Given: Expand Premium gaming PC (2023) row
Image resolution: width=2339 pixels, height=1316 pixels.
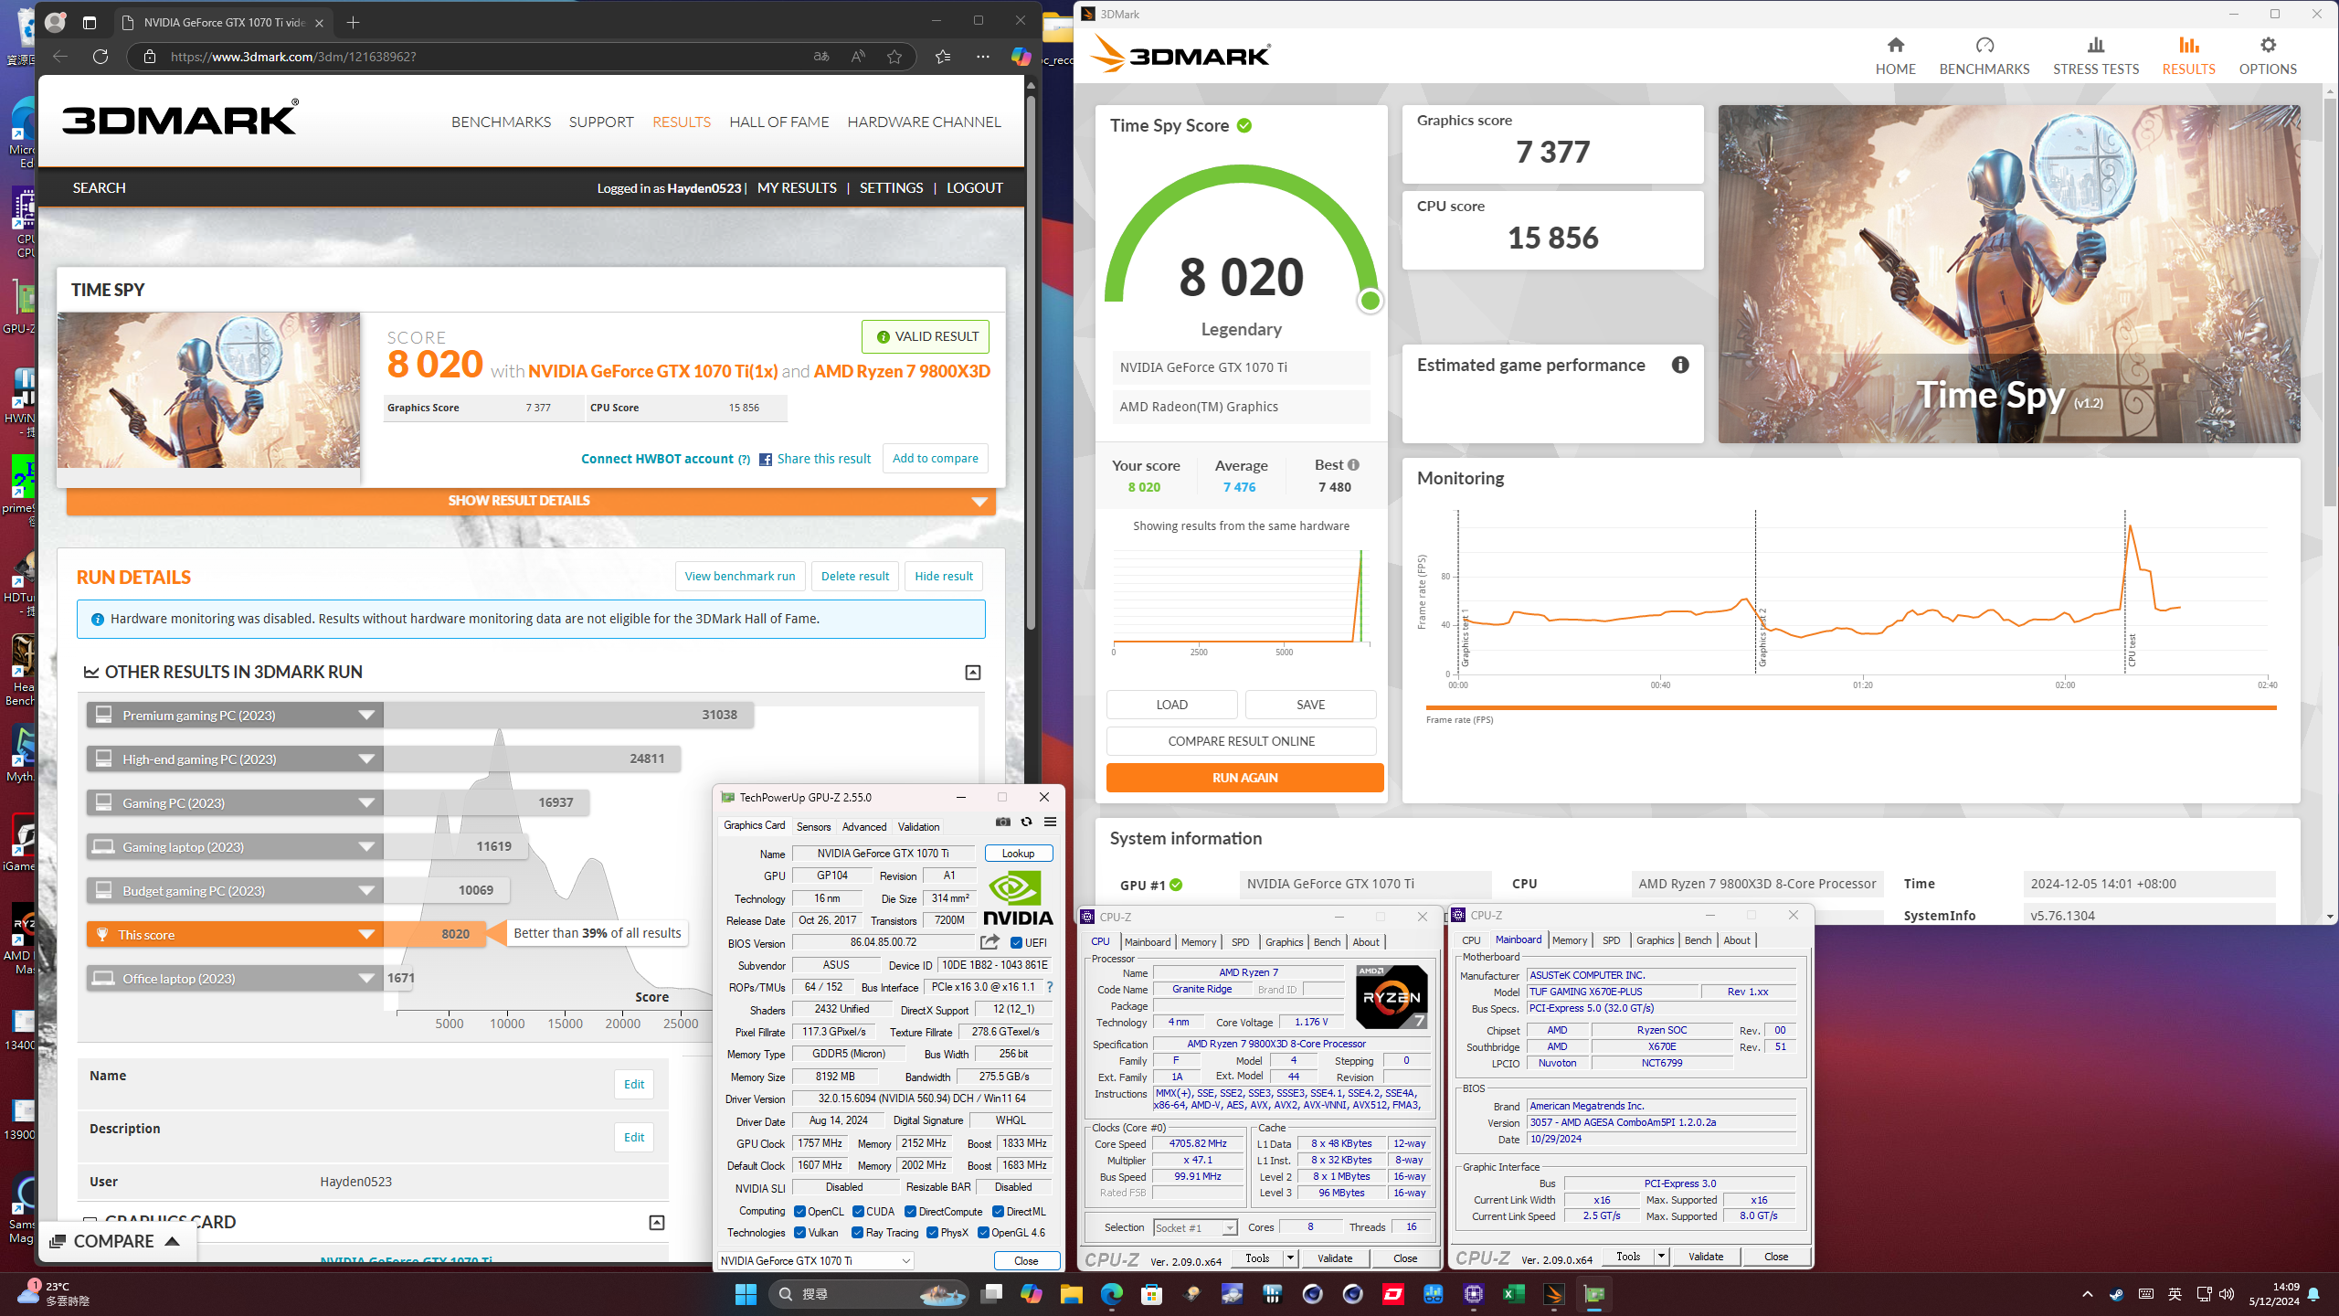Looking at the screenshot, I should (366, 716).
